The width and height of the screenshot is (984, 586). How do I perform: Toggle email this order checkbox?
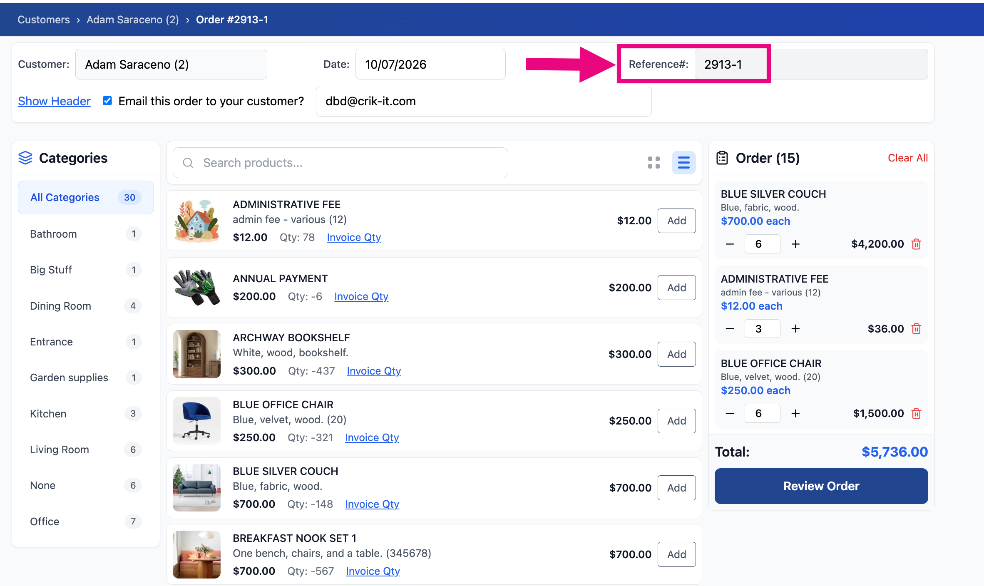[x=107, y=101]
